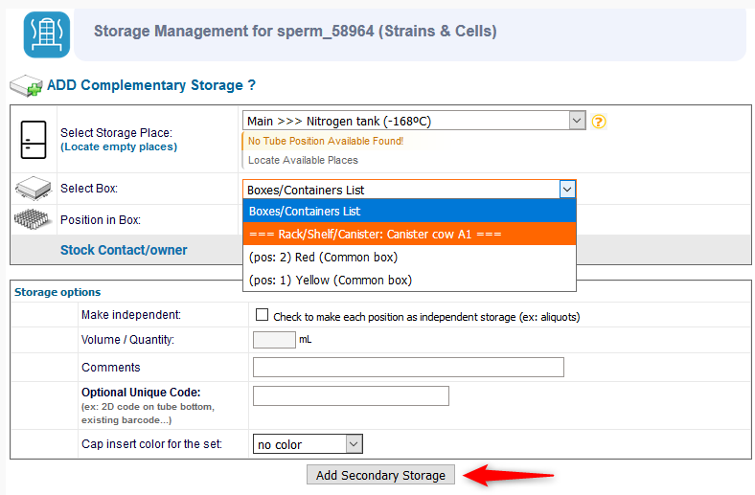Click the box icon beside Select Box

click(34, 188)
